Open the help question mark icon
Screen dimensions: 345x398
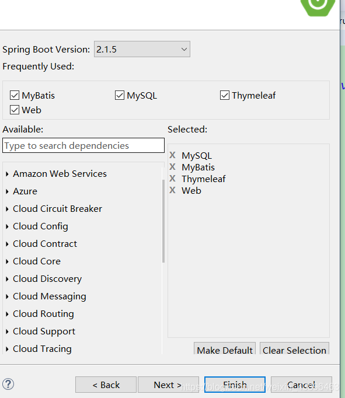pyautogui.click(x=8, y=384)
